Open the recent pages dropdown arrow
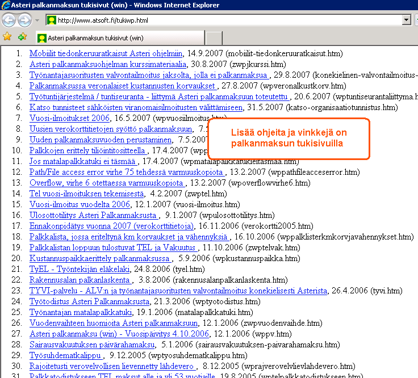Screen dimensions: 418x378 click(37, 20)
